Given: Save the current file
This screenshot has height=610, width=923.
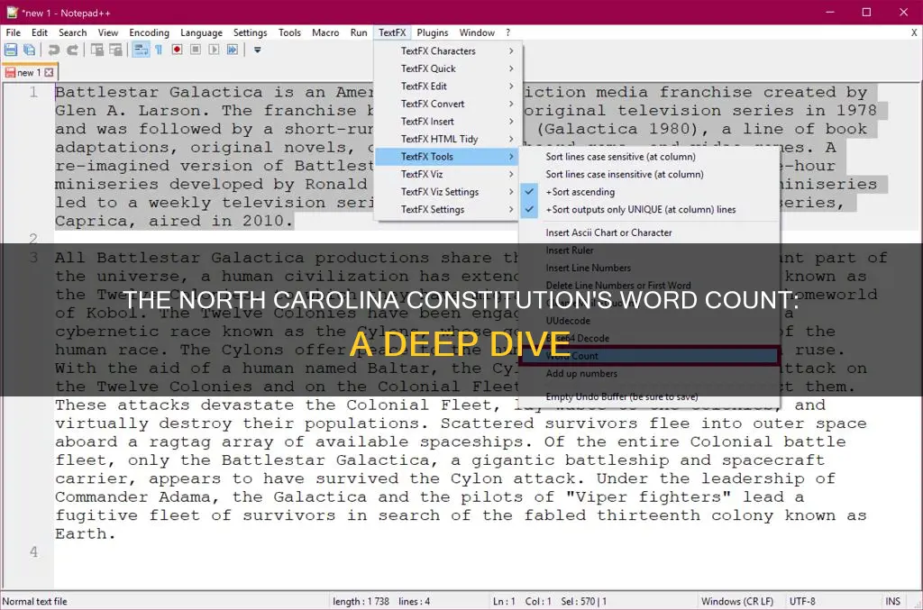Looking at the screenshot, I should 11,50.
